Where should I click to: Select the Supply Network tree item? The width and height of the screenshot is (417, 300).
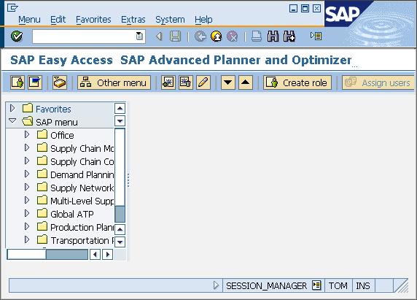coord(82,188)
